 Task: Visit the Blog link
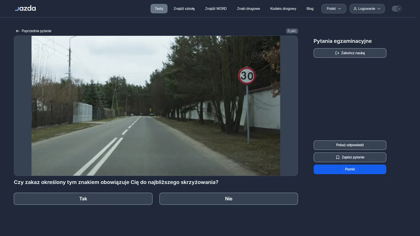[x=310, y=9]
